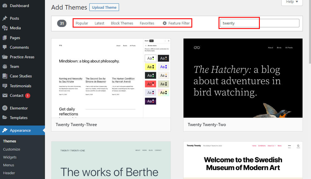Open the Header submenu link

[x=9, y=173]
